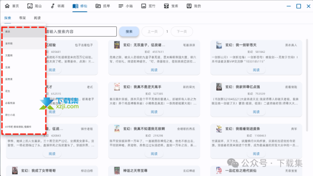Open the 小站 list icon
This screenshot has height=176, width=313.
pyautogui.click(x=121, y=6)
